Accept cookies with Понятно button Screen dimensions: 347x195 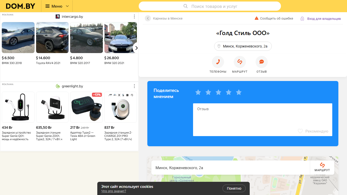(x=234, y=188)
